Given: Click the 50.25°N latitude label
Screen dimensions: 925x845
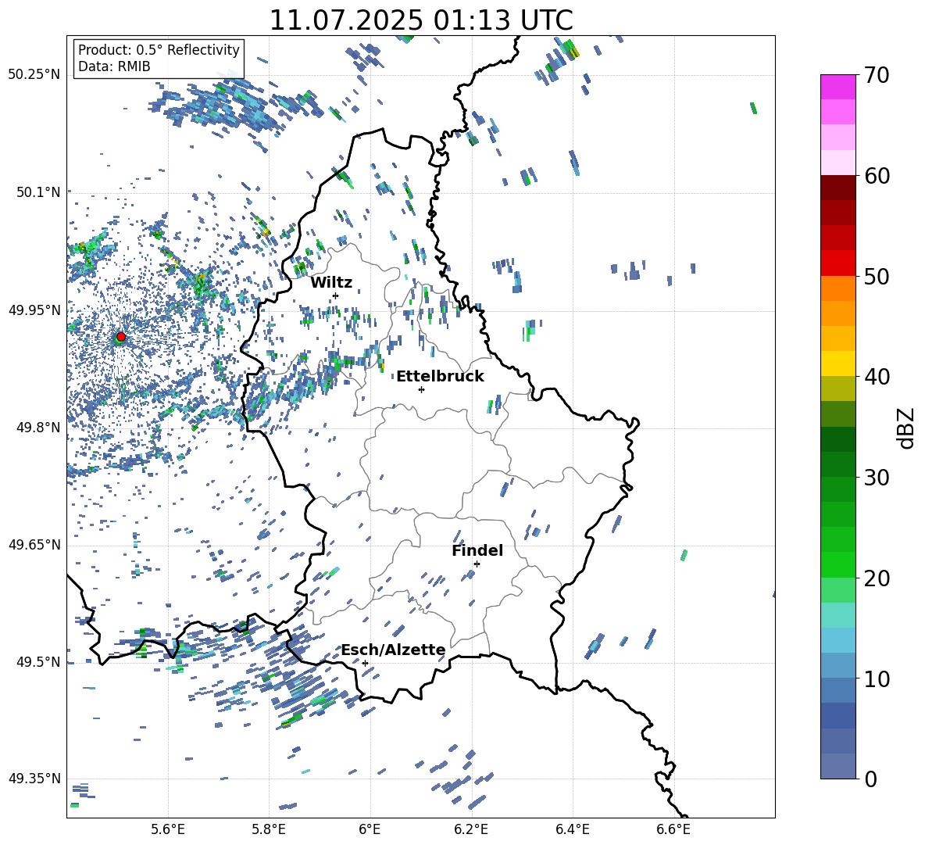Looking at the screenshot, I should pos(34,75).
